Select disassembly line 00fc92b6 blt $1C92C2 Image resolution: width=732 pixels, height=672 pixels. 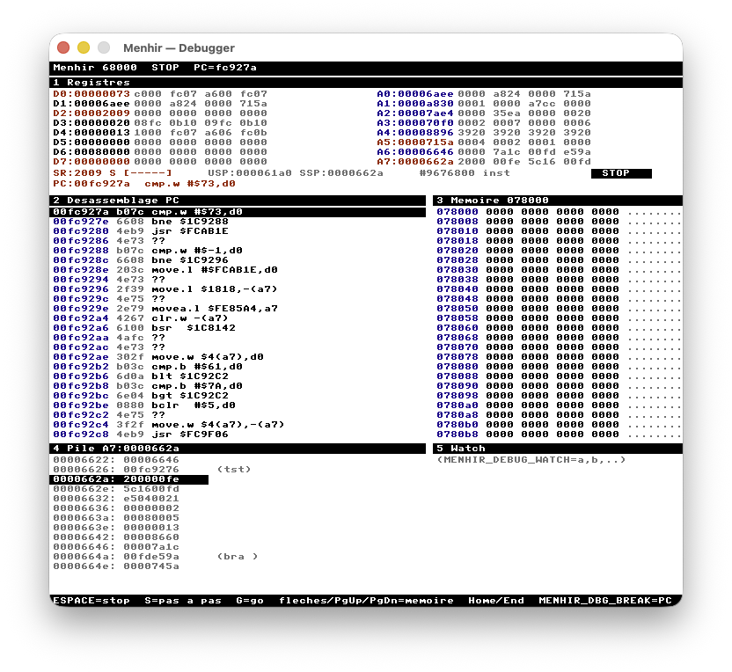[x=141, y=376]
